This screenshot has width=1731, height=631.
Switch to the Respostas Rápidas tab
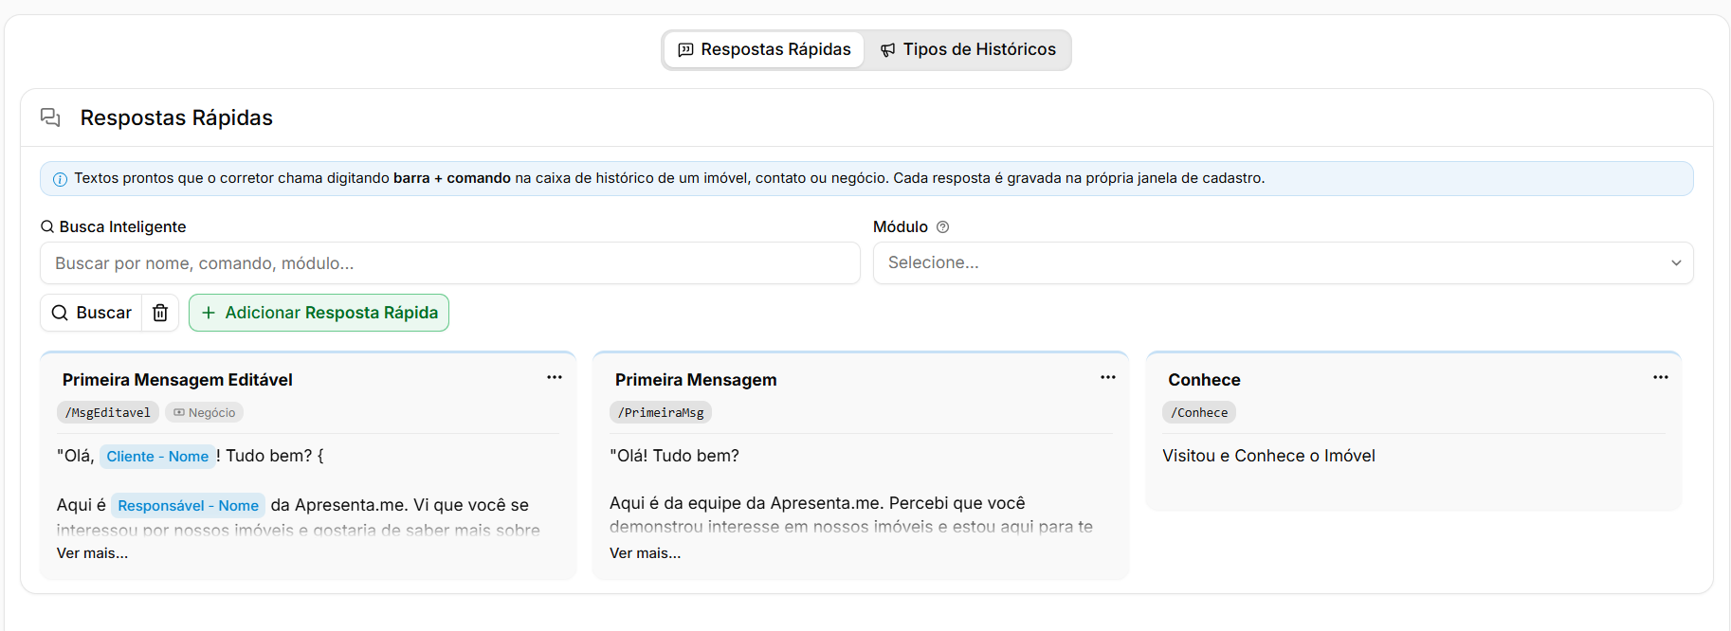(x=764, y=49)
